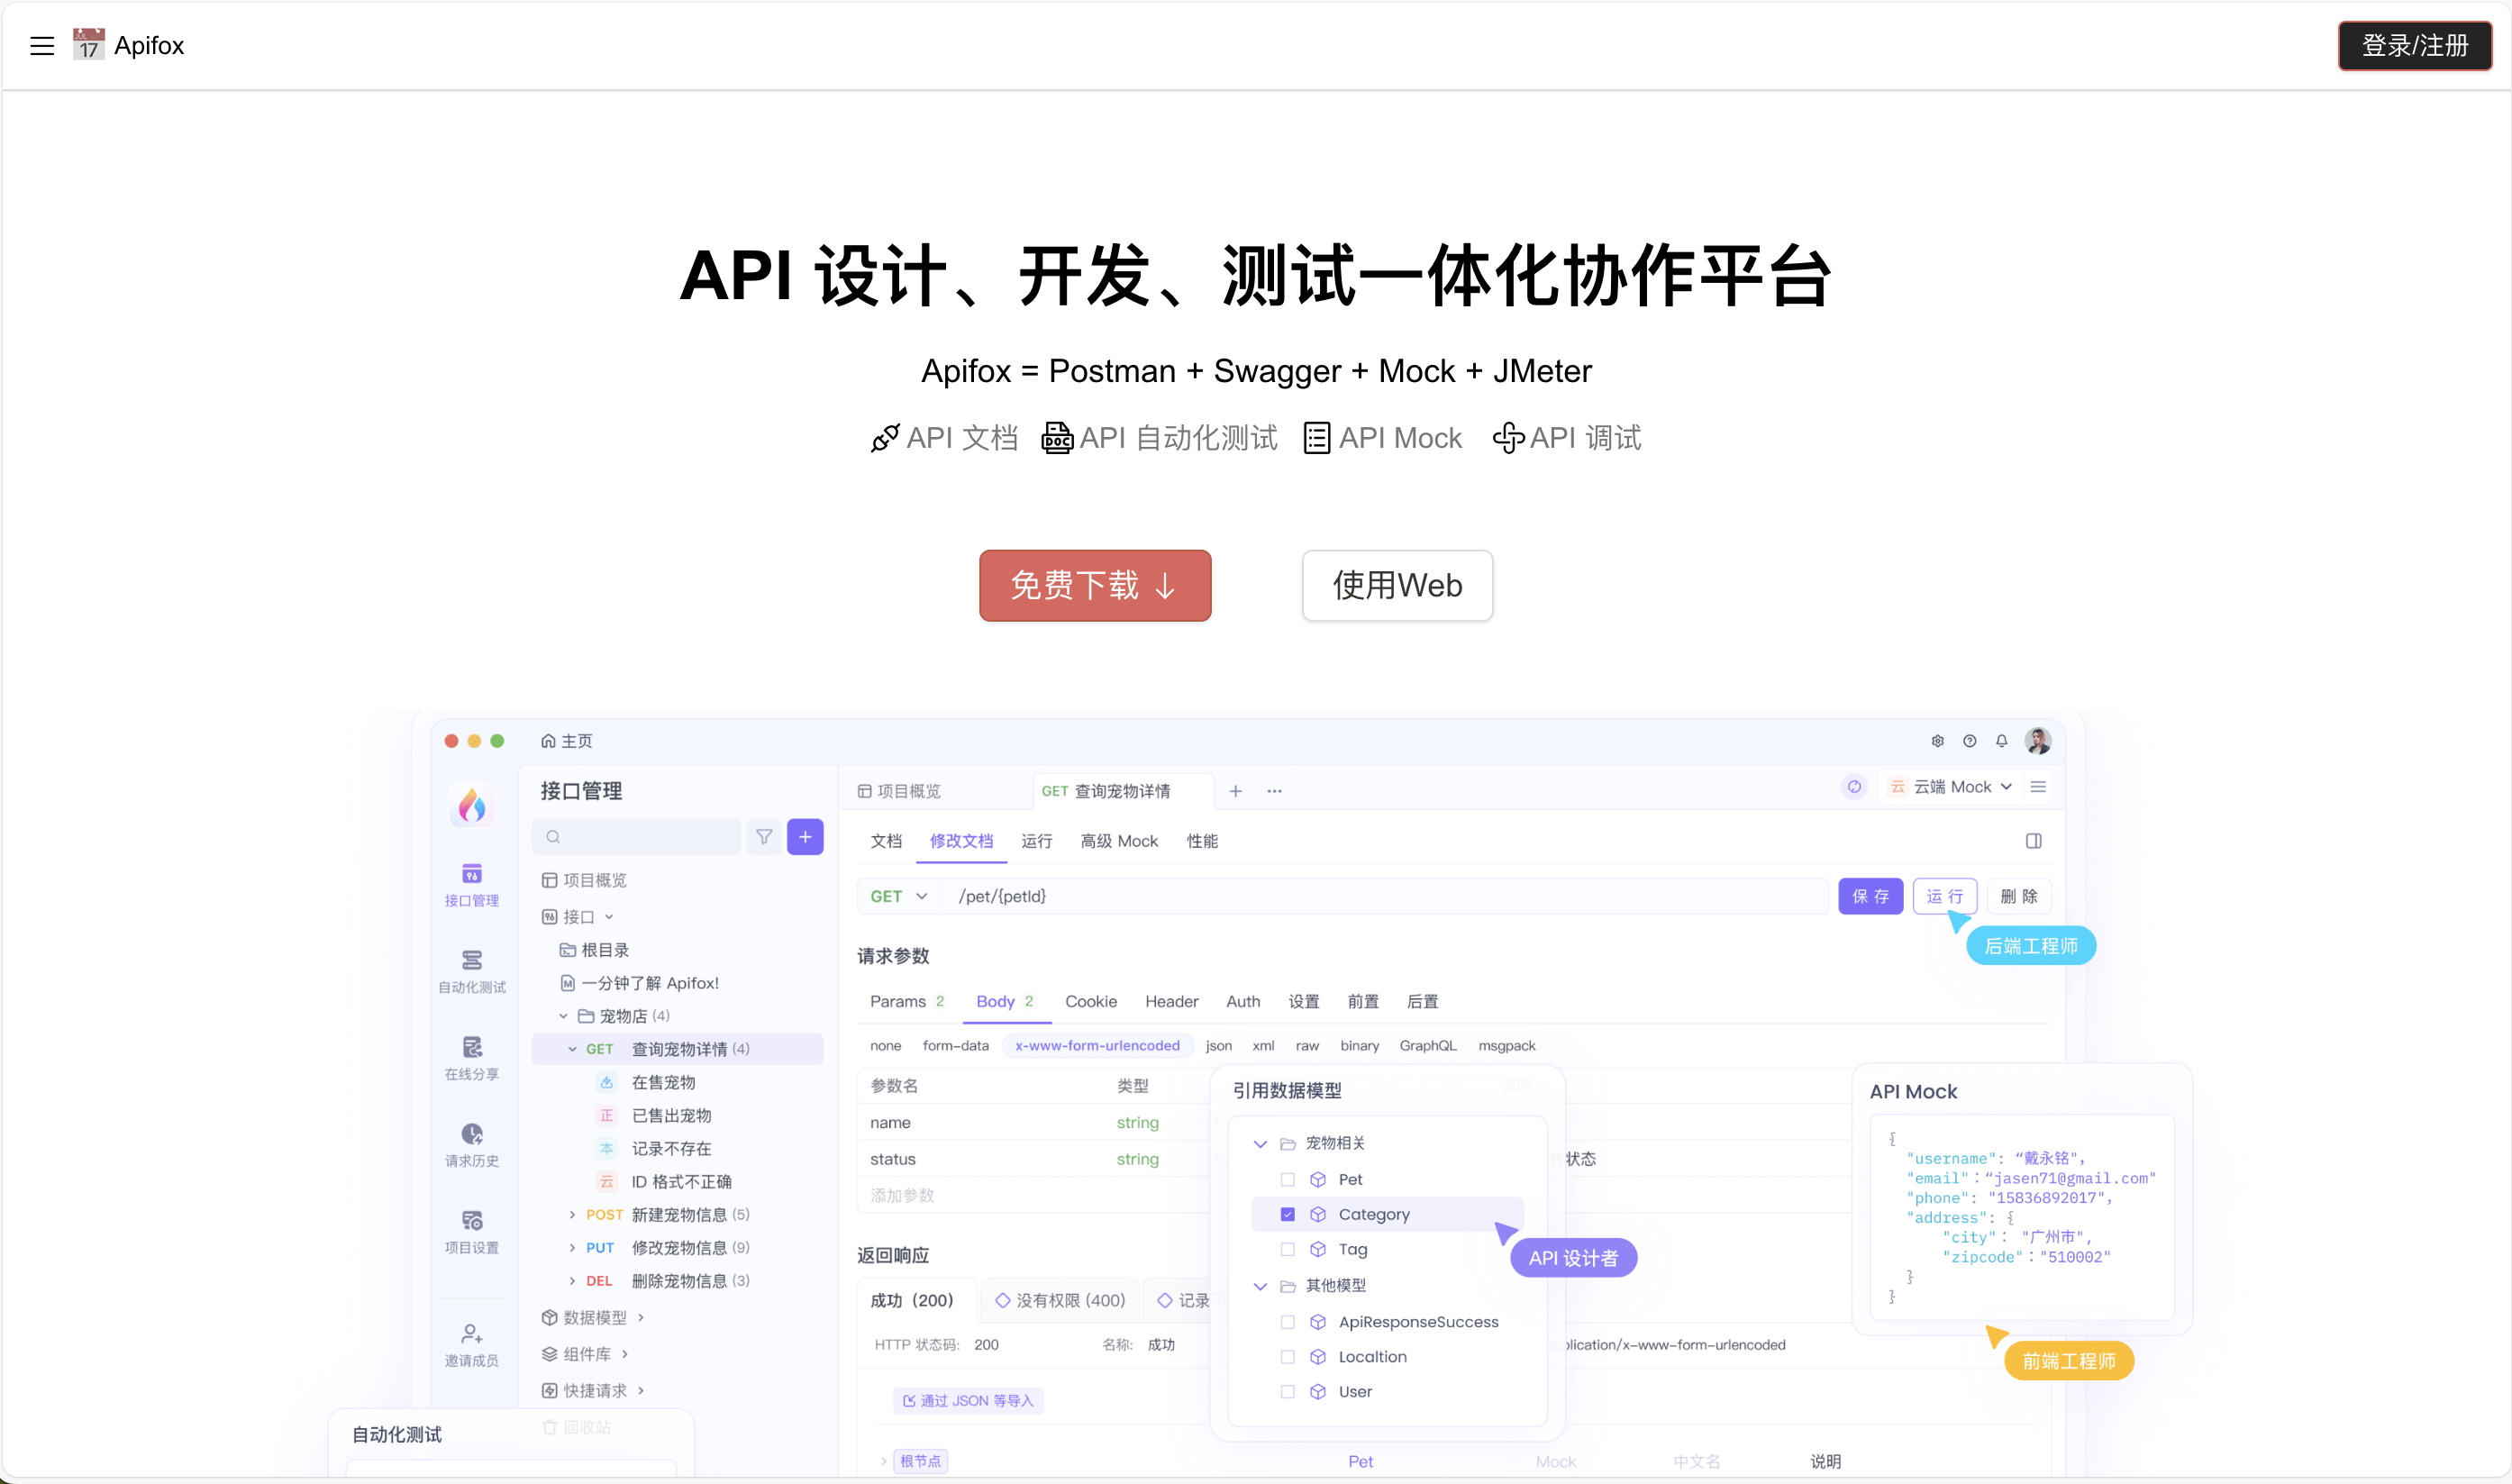Click the search field in 接口管理 panel
The height and width of the screenshot is (1484, 2512).
pos(637,837)
